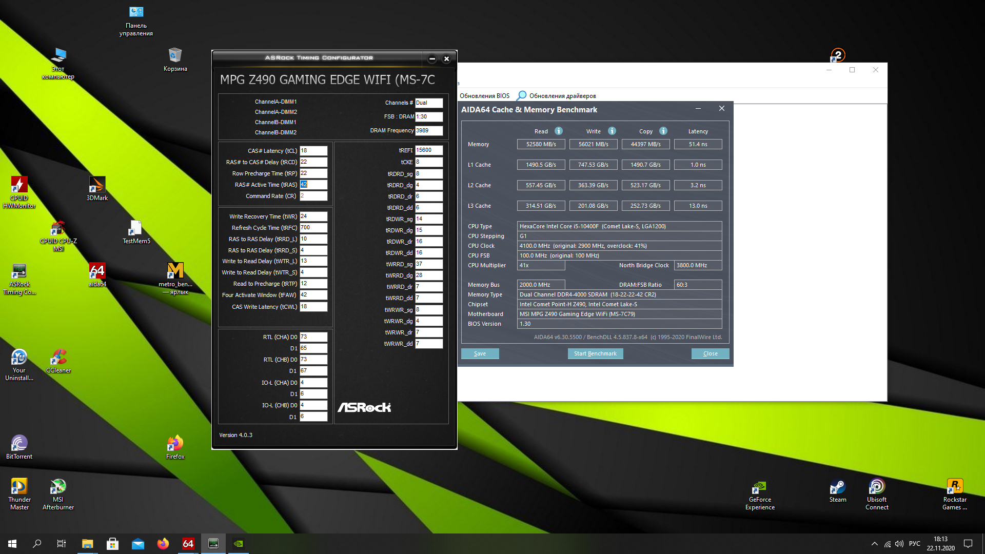Click the AIDA64 icon in the taskbar
This screenshot has width=985, height=554.
point(188,544)
